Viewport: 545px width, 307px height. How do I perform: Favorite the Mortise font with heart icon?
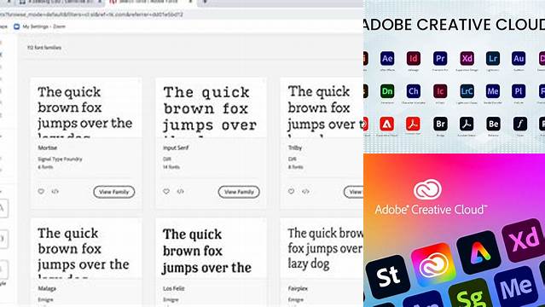point(41,191)
